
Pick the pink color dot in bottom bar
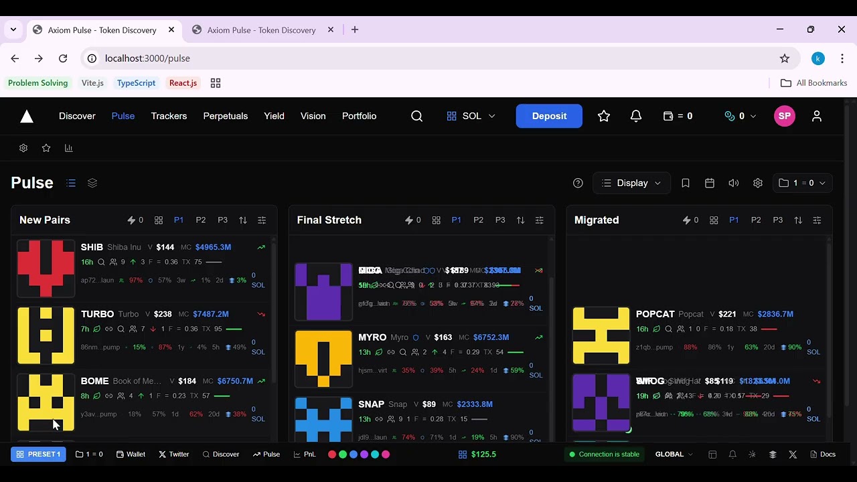tap(386, 455)
